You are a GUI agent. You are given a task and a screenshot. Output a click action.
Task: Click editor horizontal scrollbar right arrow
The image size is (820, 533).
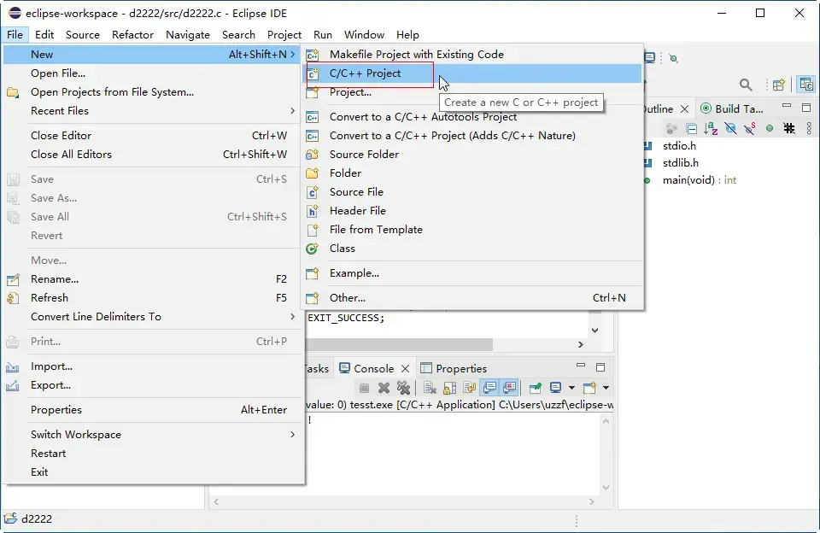coord(581,345)
